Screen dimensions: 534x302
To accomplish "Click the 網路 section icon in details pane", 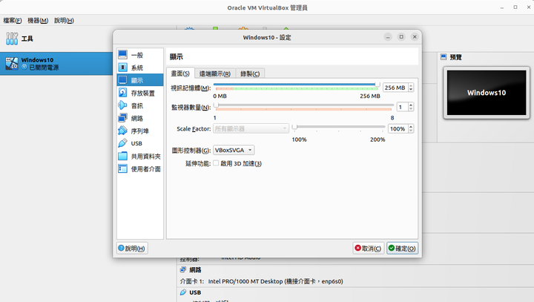I will pos(183,269).
